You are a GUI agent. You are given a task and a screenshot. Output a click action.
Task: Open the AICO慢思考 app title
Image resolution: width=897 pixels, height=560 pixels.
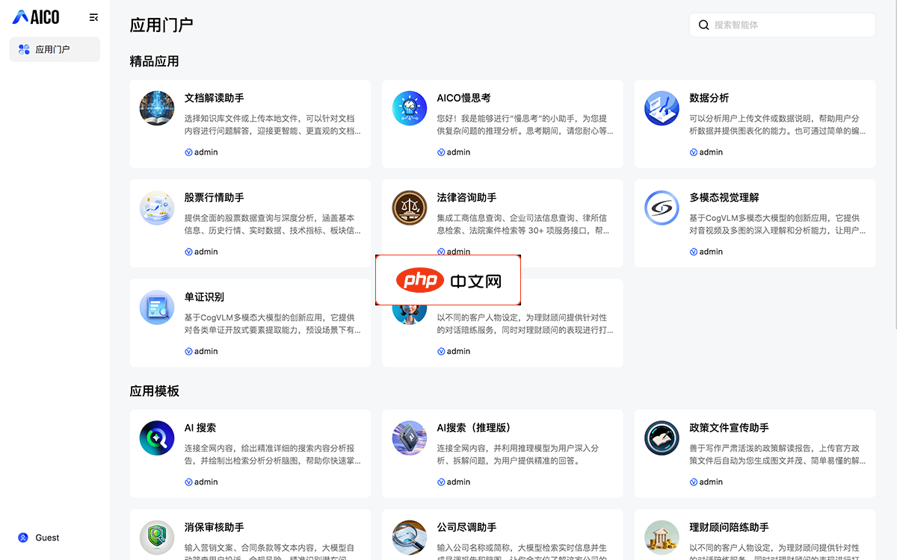point(463,98)
